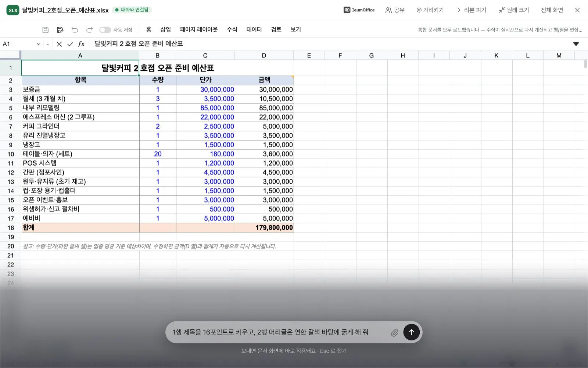This screenshot has width=588, height=368.
Task: Click the 단가 header cell
Action: 205,80
